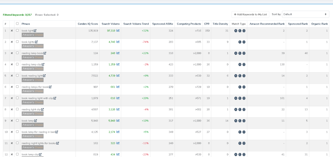This screenshot has height=157, width=333.
Task: Click Competing Products column header
Action: pos(189,24)
